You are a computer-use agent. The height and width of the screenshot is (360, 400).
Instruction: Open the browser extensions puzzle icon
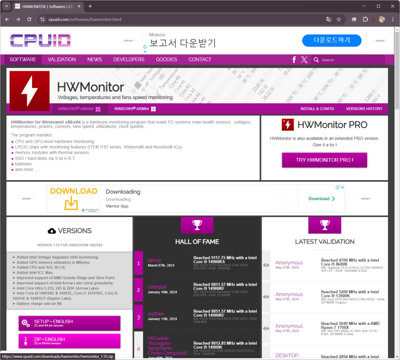click(x=365, y=19)
